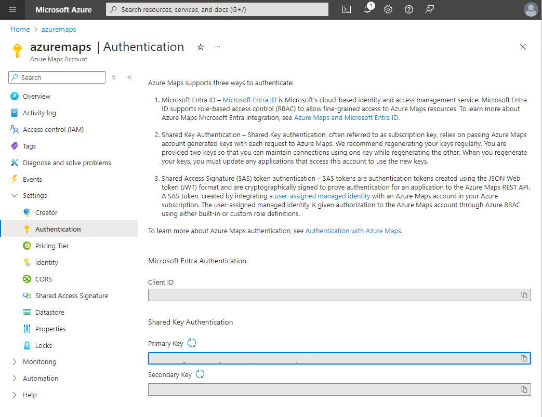Copy the Secondary Key value
This screenshot has width=542, height=417.
pos(524,389)
